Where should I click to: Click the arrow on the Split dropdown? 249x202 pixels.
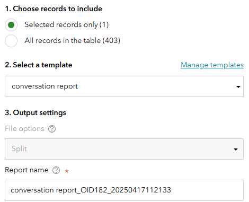[236, 150]
